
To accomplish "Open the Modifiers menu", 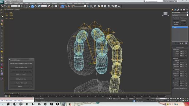I will click(33, 4).
